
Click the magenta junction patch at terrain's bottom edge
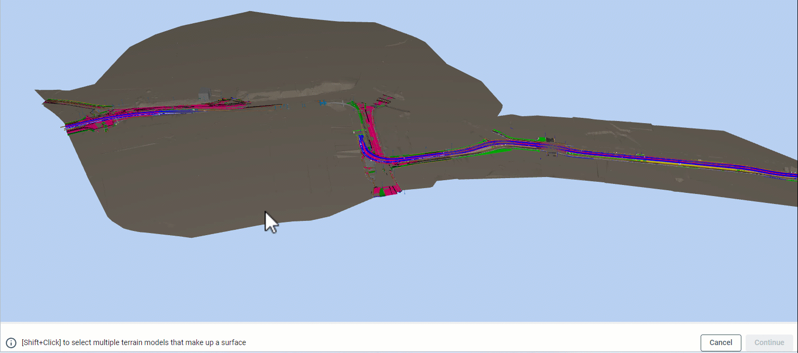[x=386, y=191]
